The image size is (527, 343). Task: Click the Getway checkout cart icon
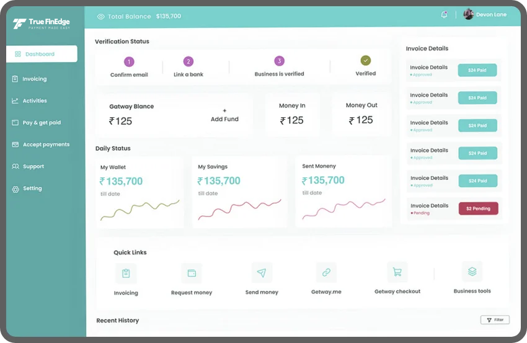tap(397, 272)
